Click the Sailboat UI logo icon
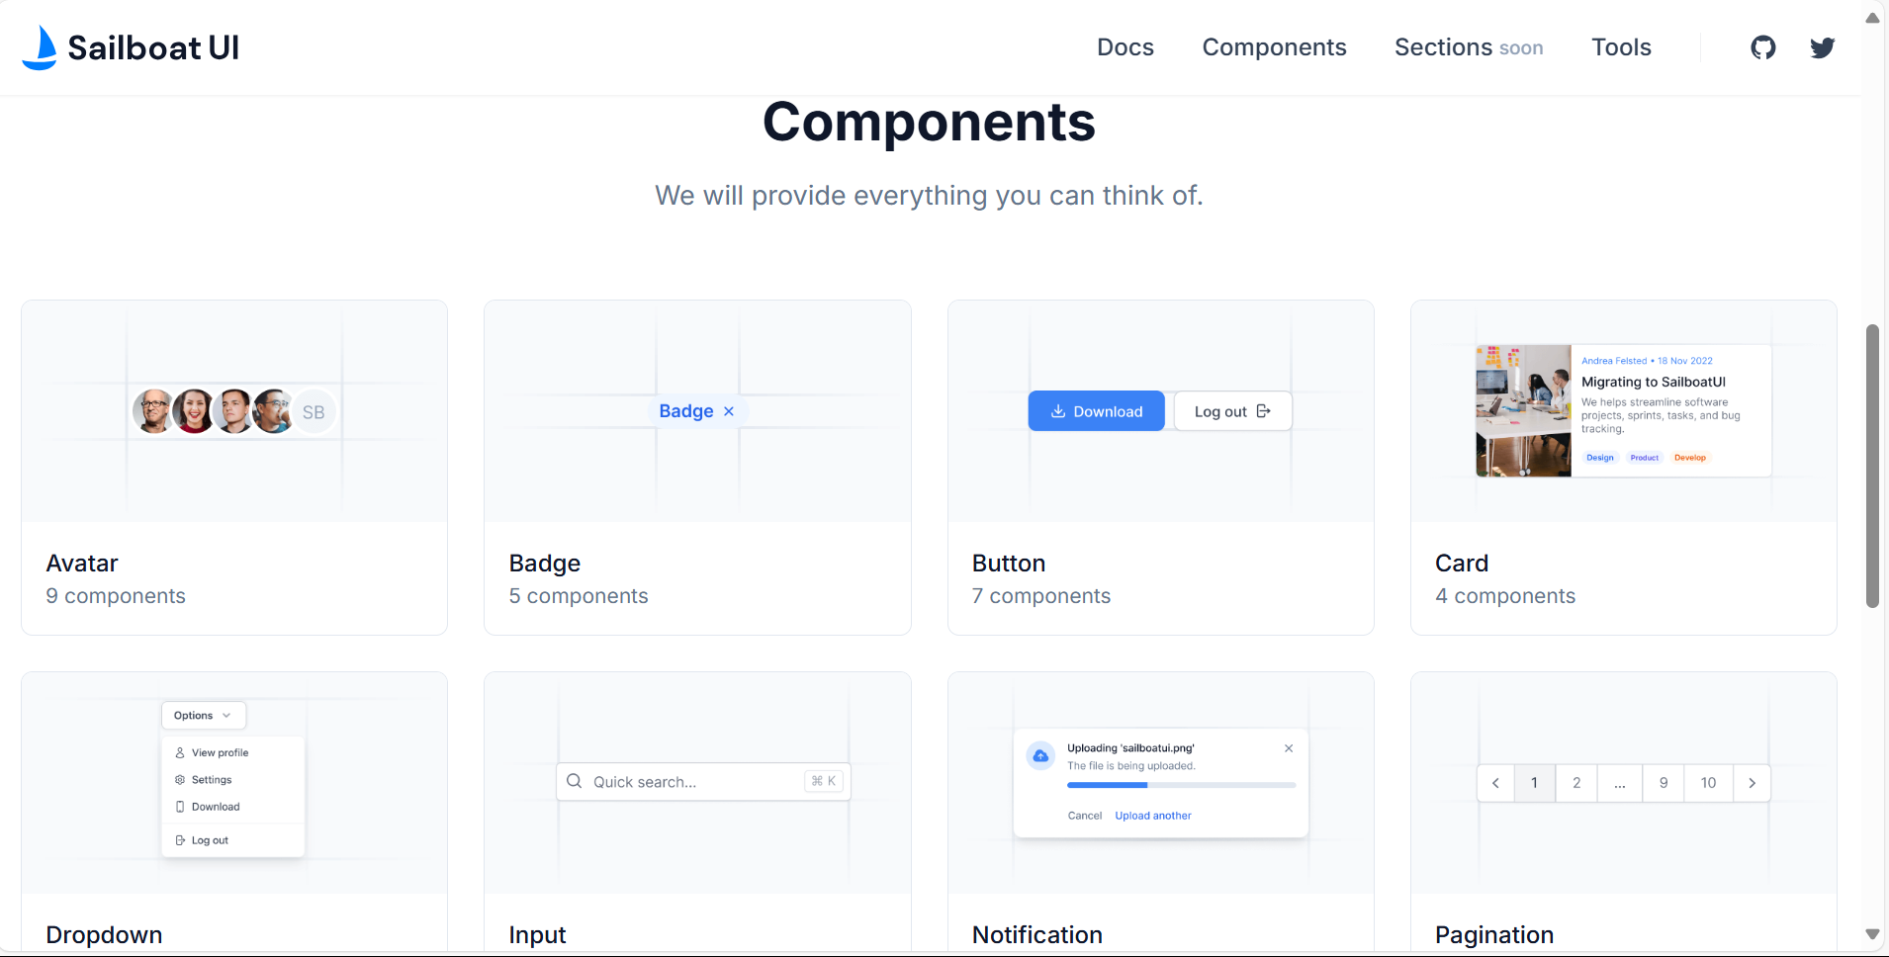The width and height of the screenshot is (1889, 957). click(40, 47)
